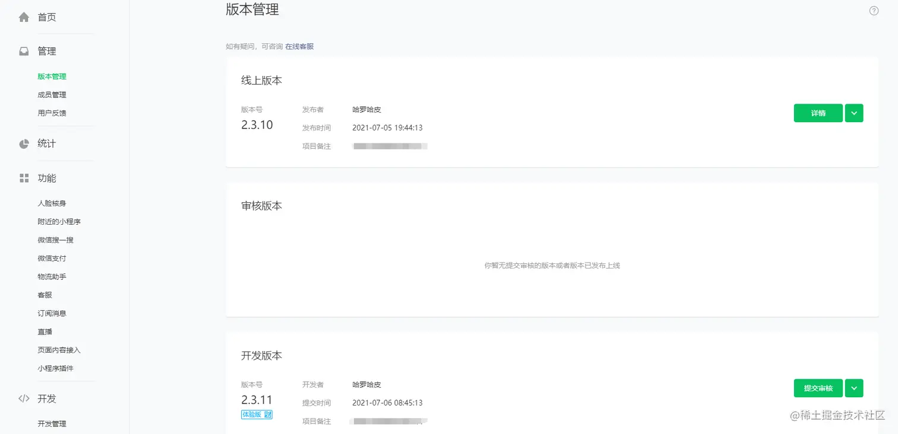The image size is (898, 434).
Task: Select 用户反馈 in the sidebar
Action: (x=52, y=113)
